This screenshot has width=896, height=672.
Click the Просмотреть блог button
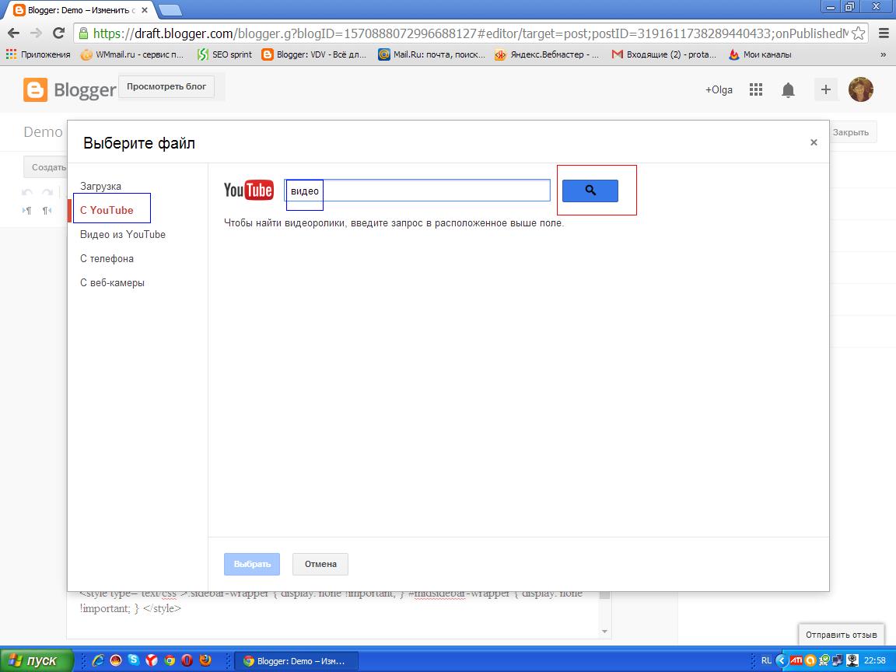[166, 87]
